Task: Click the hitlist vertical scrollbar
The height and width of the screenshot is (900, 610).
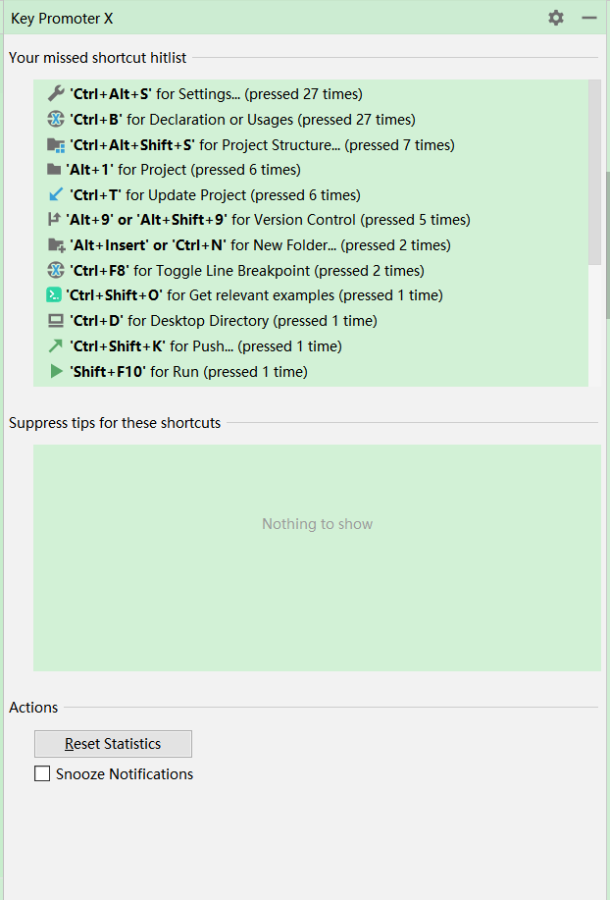Action: click(x=594, y=172)
